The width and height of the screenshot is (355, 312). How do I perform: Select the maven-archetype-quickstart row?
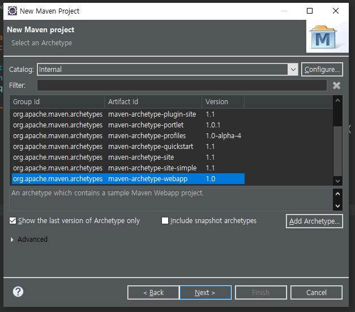pyautogui.click(x=128, y=147)
